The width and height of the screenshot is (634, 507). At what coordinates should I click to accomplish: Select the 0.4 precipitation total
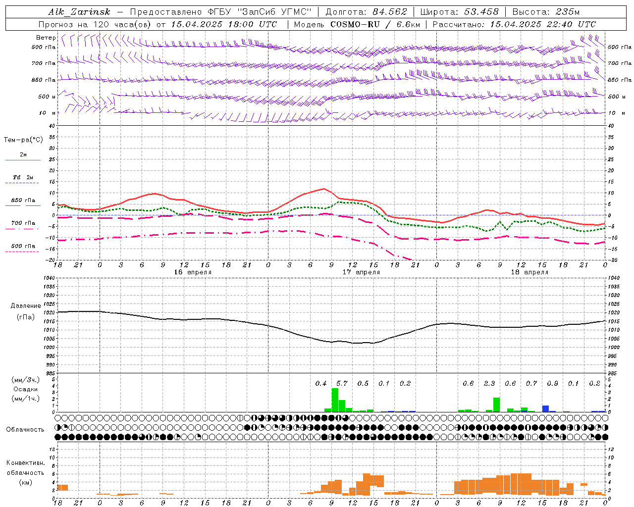(x=321, y=383)
